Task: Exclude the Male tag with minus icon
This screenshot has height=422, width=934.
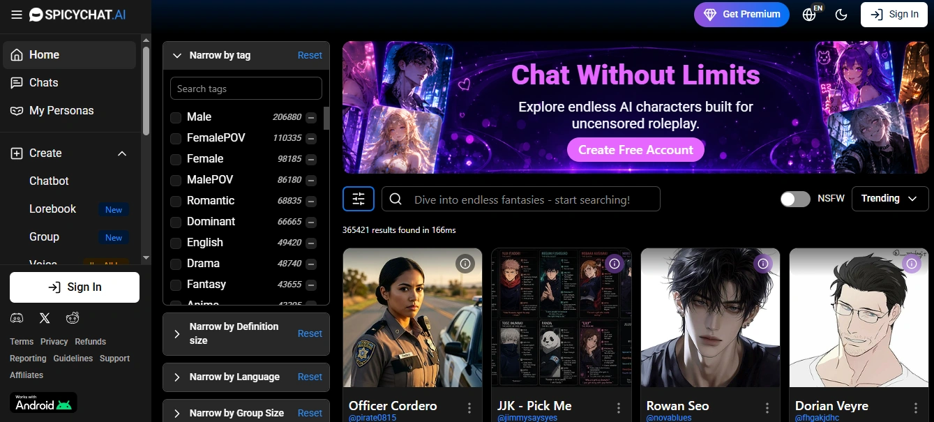Action: click(x=311, y=118)
